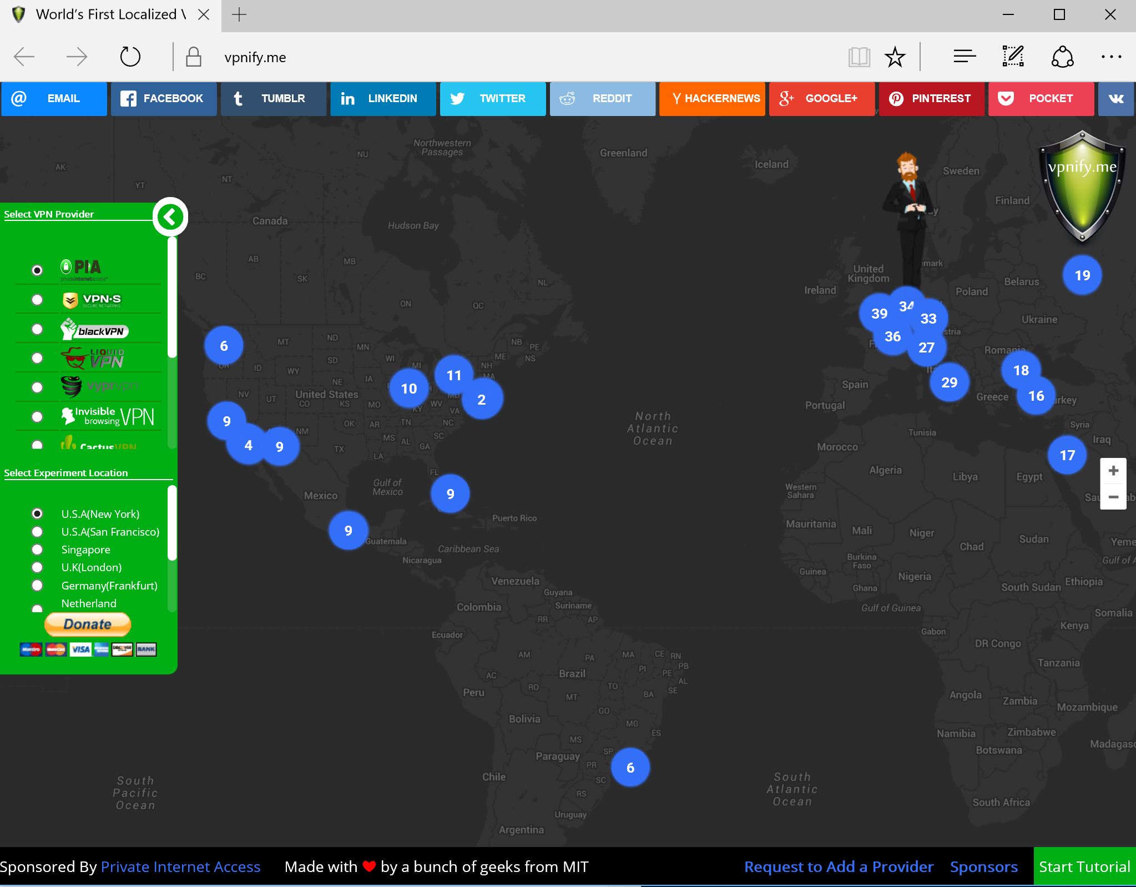This screenshot has width=1136, height=887.
Task: Click the PayPal Donate button
Action: 88,624
